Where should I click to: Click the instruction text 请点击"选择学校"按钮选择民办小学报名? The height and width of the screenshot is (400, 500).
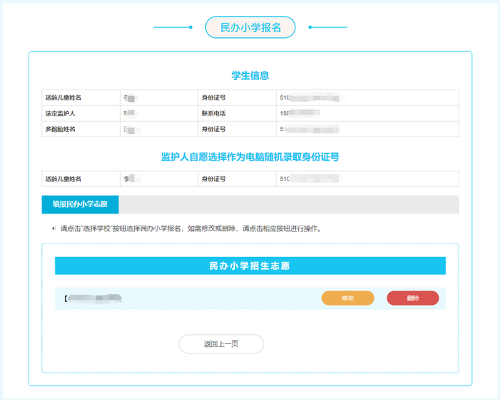pos(121,228)
